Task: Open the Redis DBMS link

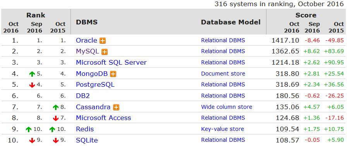Action: [85, 129]
